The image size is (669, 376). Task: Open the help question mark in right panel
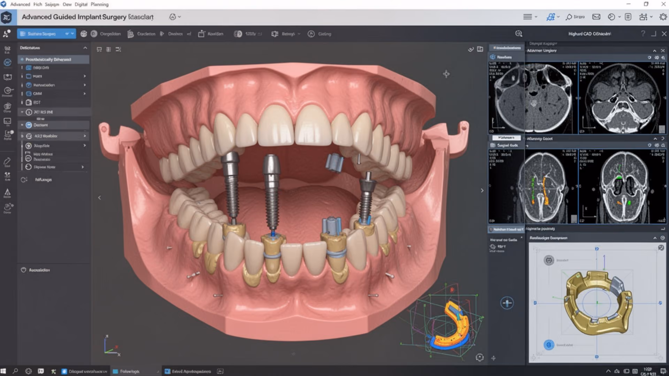[643, 33]
